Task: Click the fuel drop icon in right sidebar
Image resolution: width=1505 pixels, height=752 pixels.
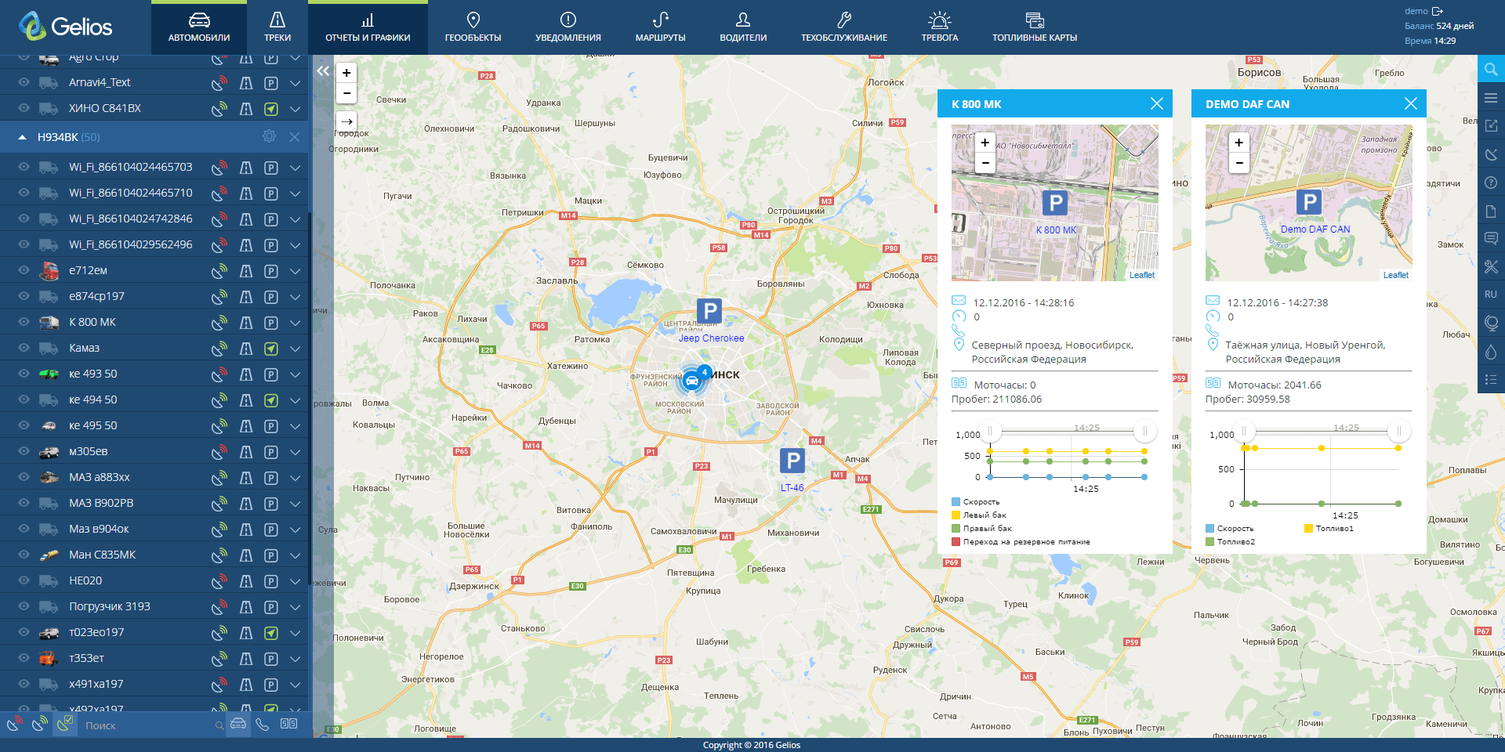Action: pyautogui.click(x=1491, y=351)
